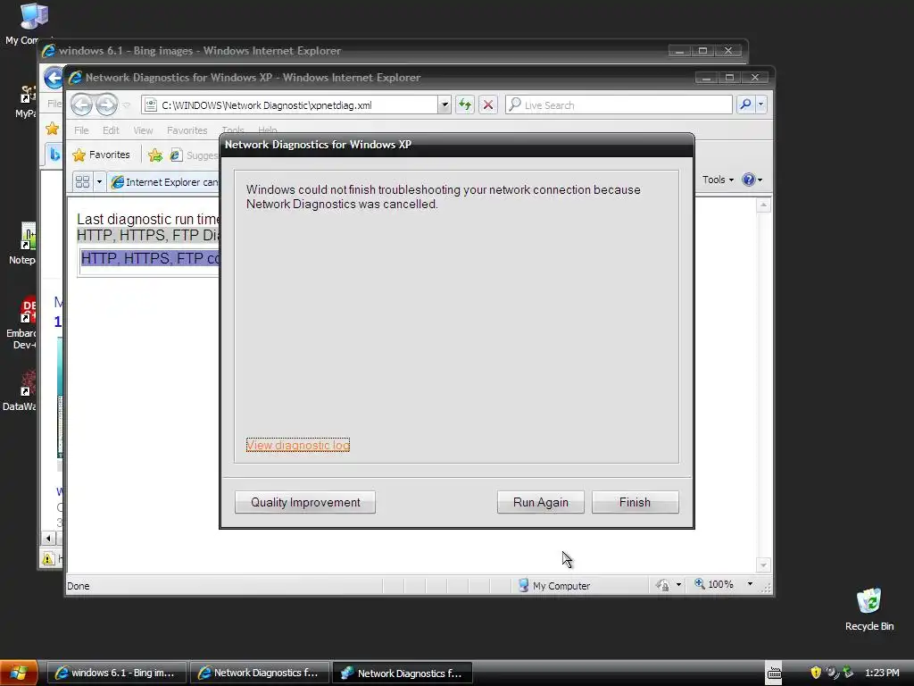This screenshot has width=914, height=686.
Task: Click the Run Again button
Action: point(540,502)
